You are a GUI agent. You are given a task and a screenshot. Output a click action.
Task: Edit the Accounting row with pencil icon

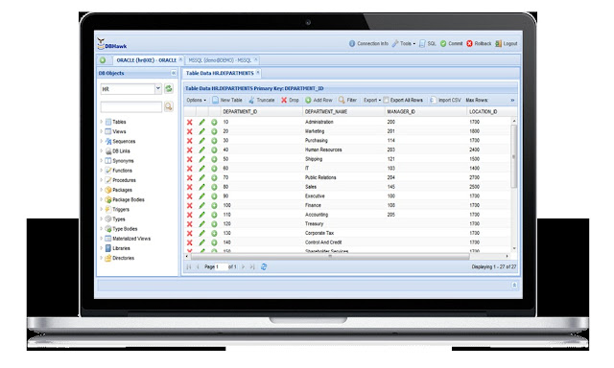[x=202, y=215]
